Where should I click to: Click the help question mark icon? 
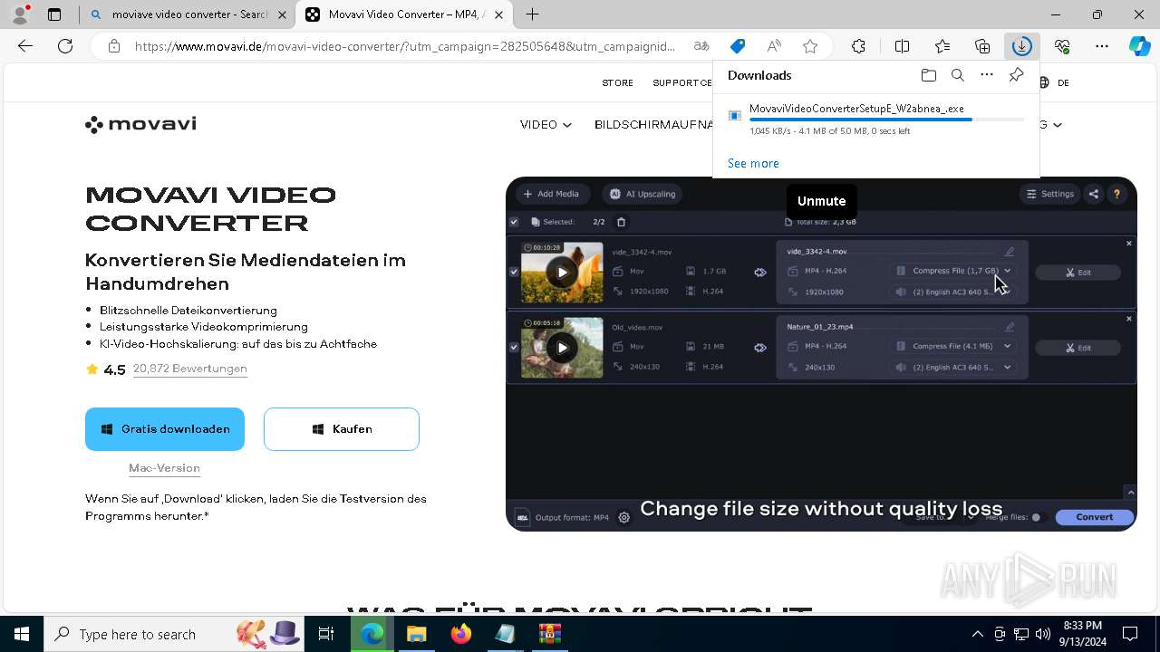tap(1116, 194)
